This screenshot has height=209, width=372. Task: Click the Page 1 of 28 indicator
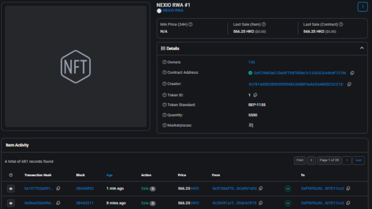(329, 160)
